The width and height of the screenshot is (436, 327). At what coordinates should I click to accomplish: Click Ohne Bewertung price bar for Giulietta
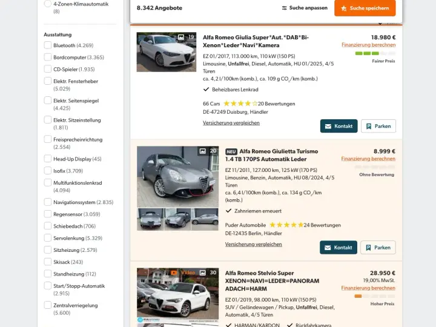coord(375,167)
